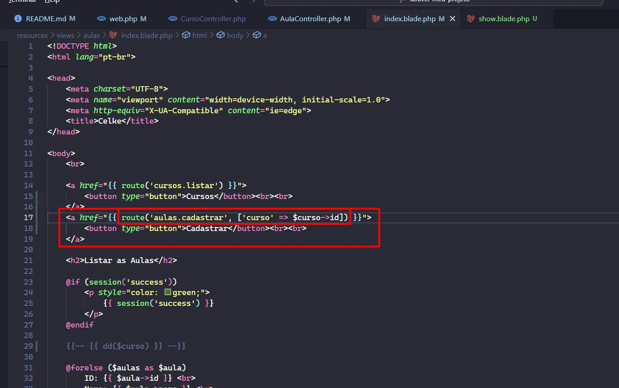This screenshot has height=388, width=619.
Task: Switch to the AulaController.php tab
Action: click(x=310, y=19)
